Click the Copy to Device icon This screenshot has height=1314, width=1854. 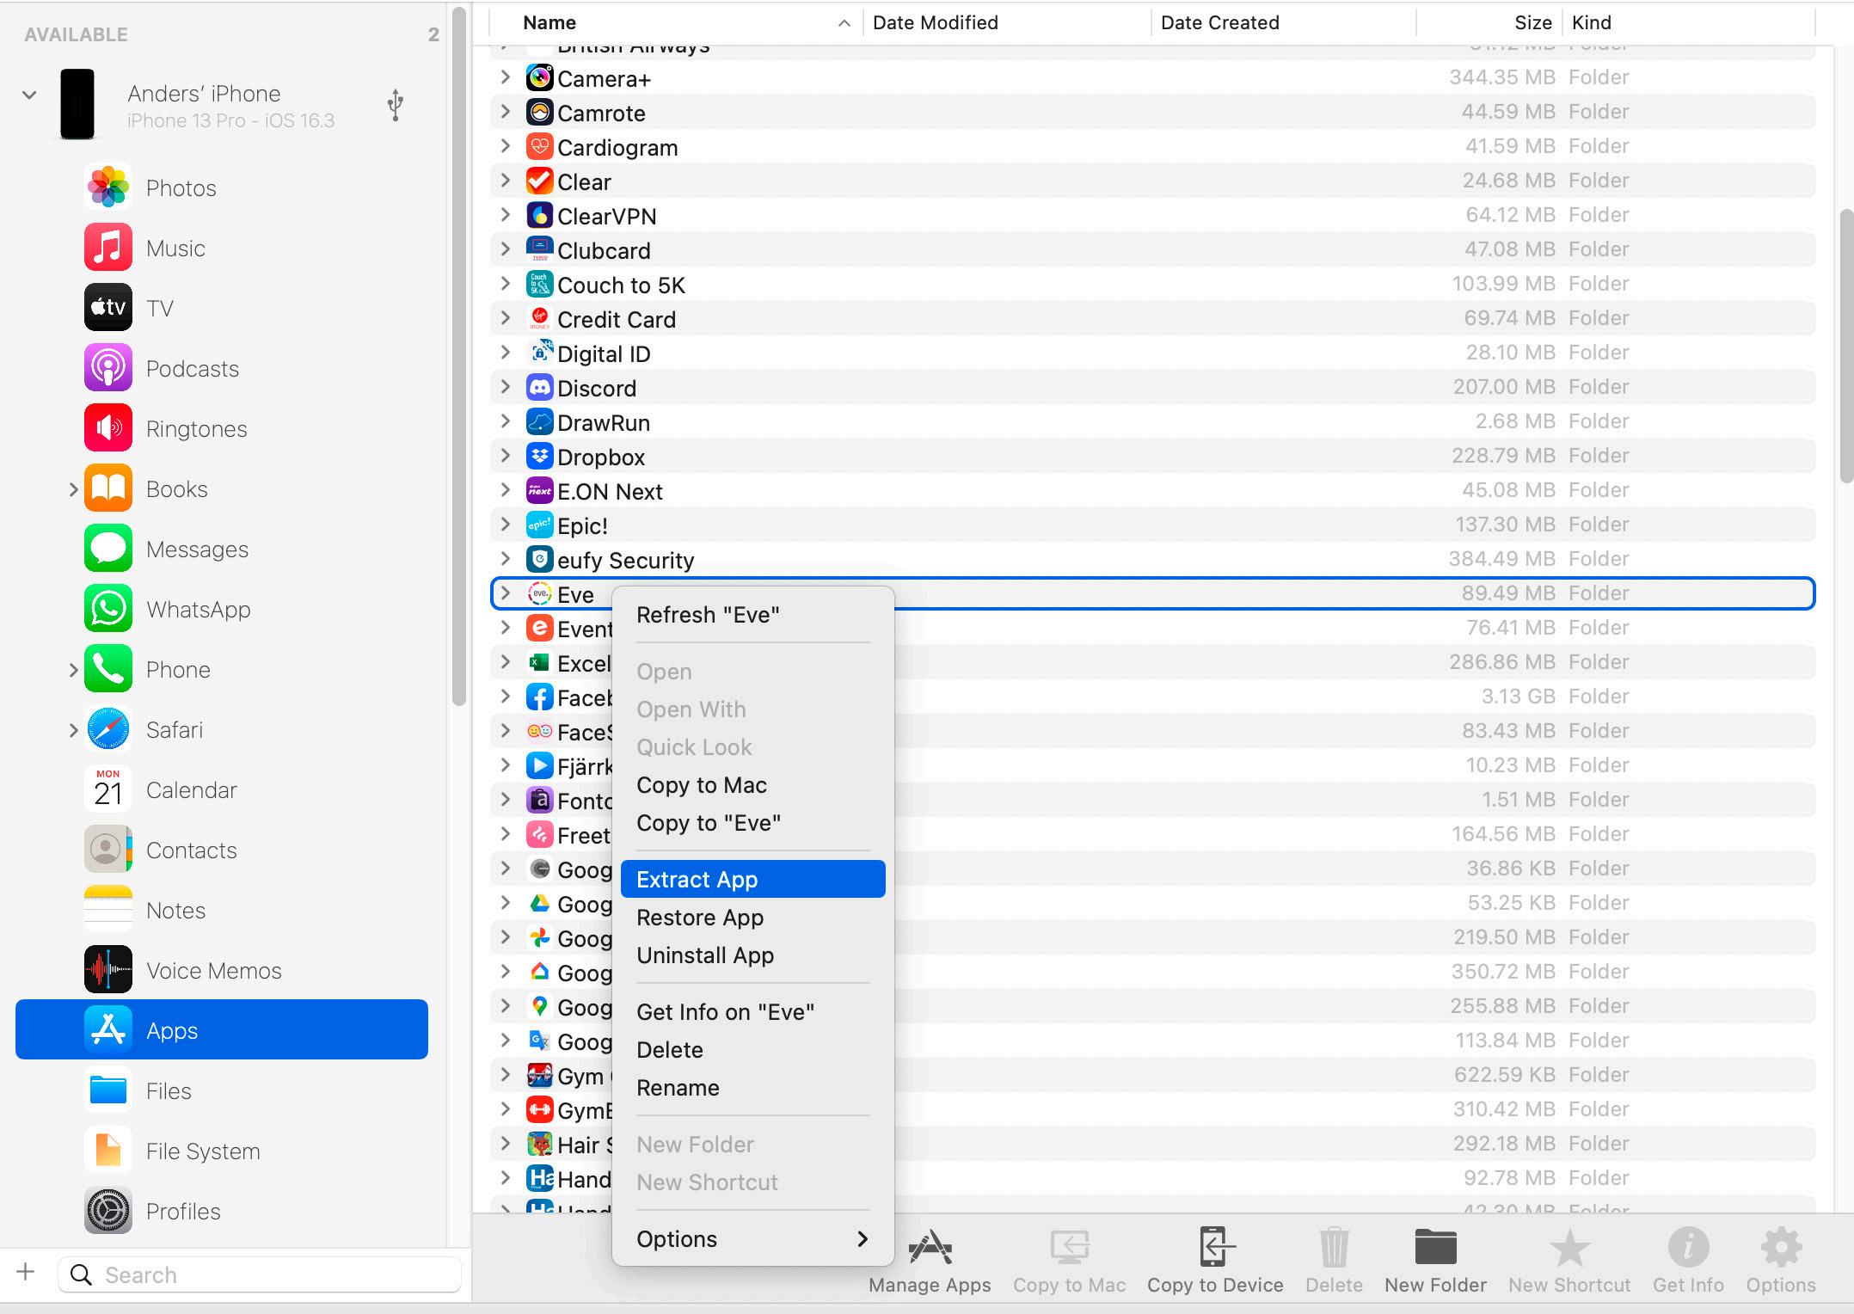tap(1215, 1248)
